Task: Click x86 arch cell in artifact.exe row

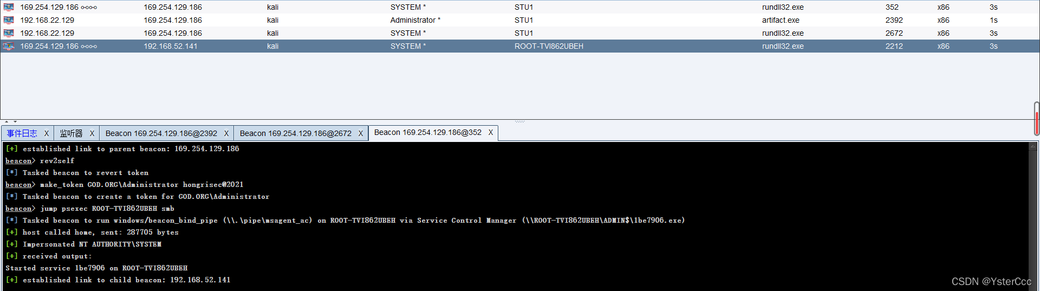Action: click(x=943, y=20)
